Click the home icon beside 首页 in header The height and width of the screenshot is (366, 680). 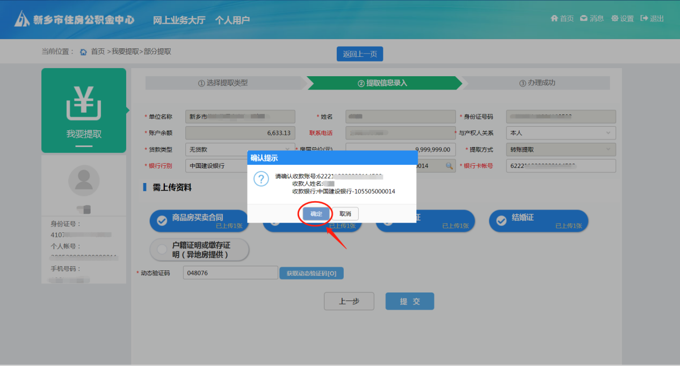pos(554,19)
